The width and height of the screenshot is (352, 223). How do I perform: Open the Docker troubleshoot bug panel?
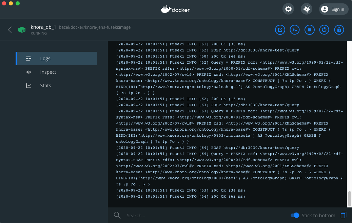[306, 9]
